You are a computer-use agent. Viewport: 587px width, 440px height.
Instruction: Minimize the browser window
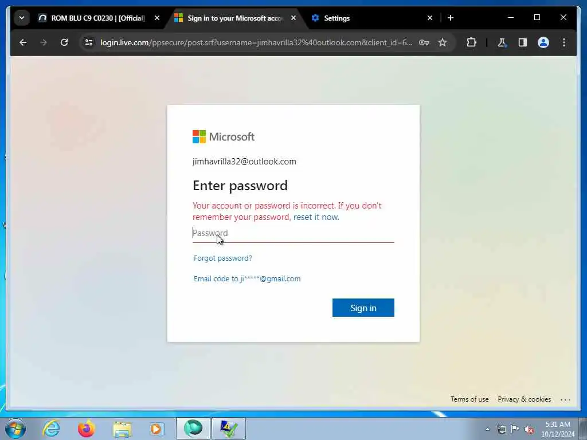[511, 17]
